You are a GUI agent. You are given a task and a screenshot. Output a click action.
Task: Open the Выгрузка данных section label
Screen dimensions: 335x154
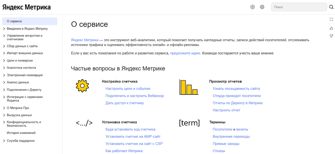tap(19, 115)
